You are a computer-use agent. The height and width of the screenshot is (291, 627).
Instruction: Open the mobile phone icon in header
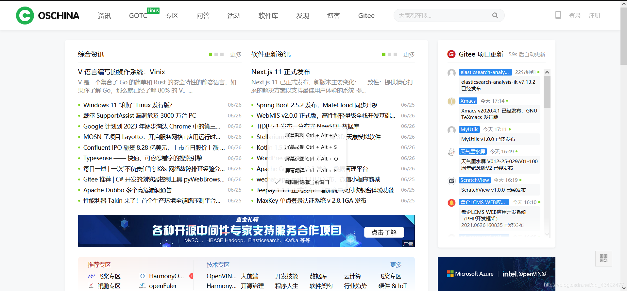coord(558,15)
